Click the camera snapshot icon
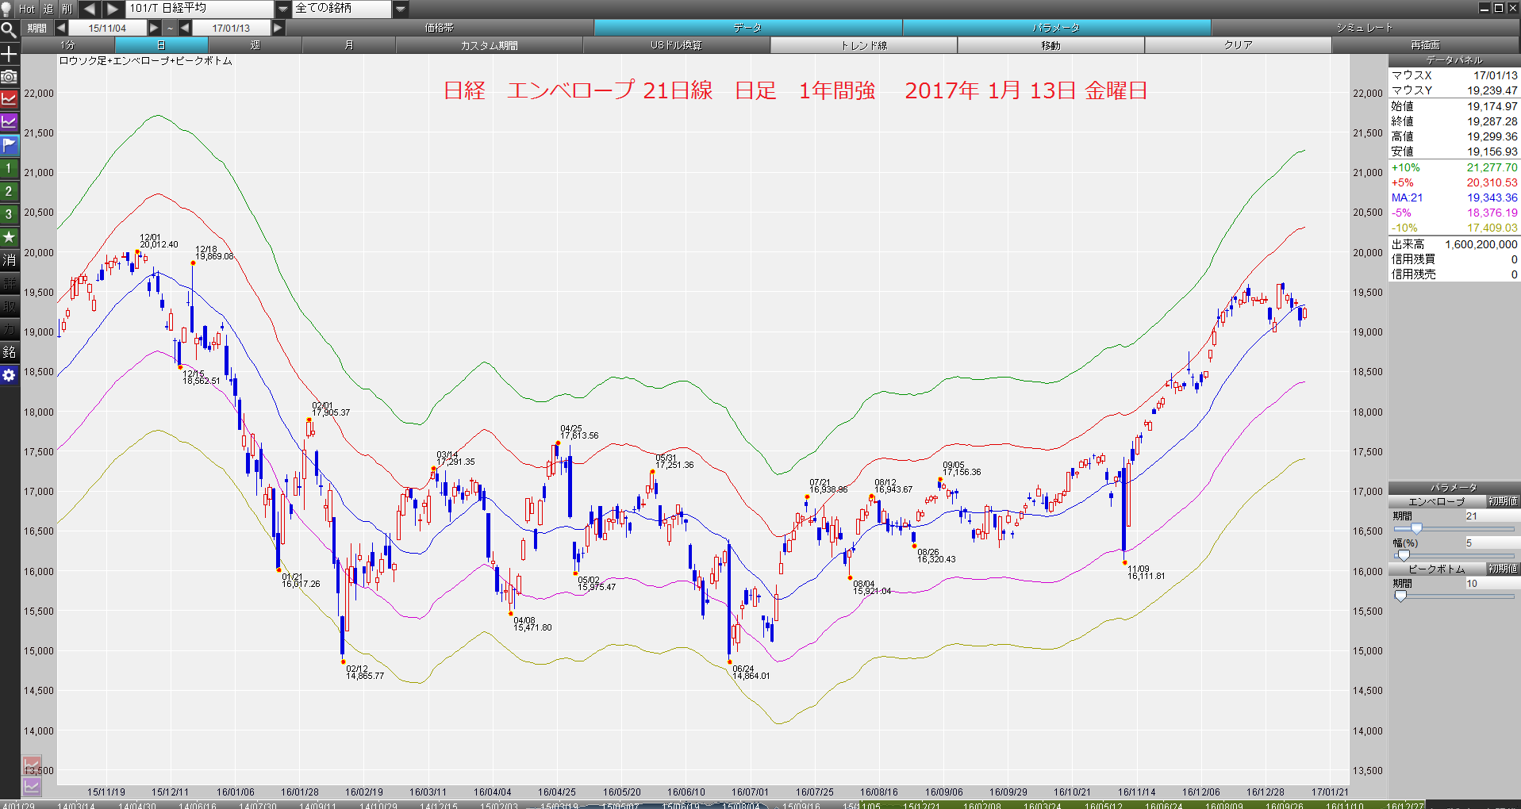The height and width of the screenshot is (809, 1521). [9, 76]
